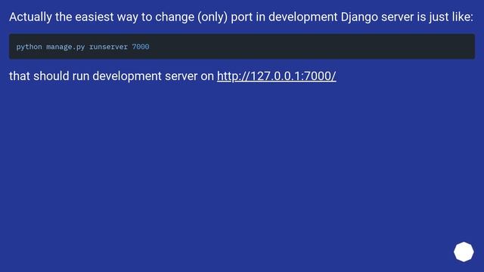The width and height of the screenshot is (484, 272).
Task: Click the word Actually at the sentence start
Action: 30,17
